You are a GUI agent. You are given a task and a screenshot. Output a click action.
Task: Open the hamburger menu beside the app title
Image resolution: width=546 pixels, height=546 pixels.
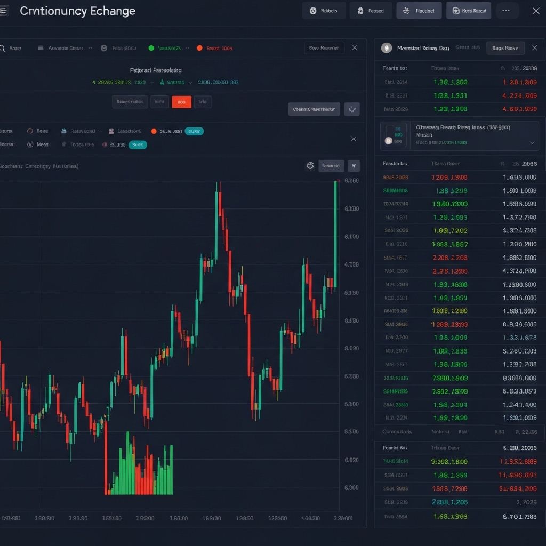coord(3,11)
